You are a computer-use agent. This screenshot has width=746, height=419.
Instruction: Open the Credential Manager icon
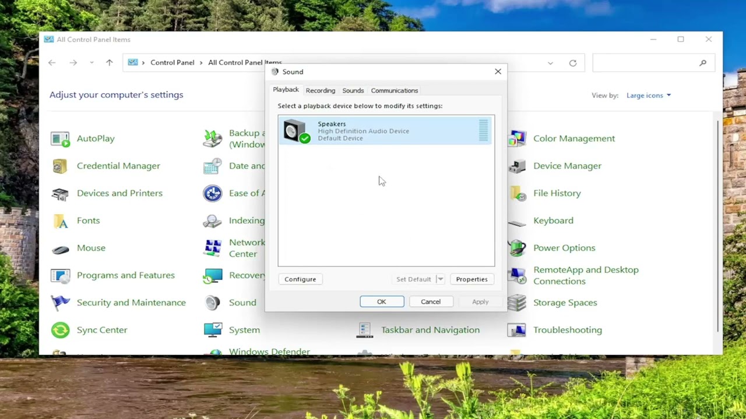[x=60, y=166]
